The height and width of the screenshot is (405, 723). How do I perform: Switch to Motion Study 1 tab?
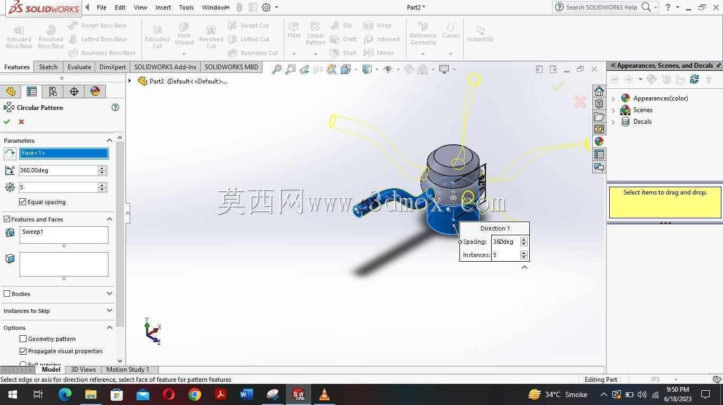click(128, 370)
